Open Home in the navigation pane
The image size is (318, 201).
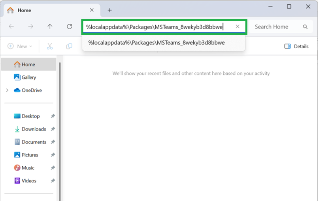point(29,65)
